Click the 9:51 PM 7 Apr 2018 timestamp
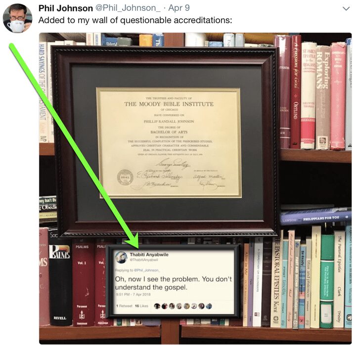 click(x=133, y=294)
